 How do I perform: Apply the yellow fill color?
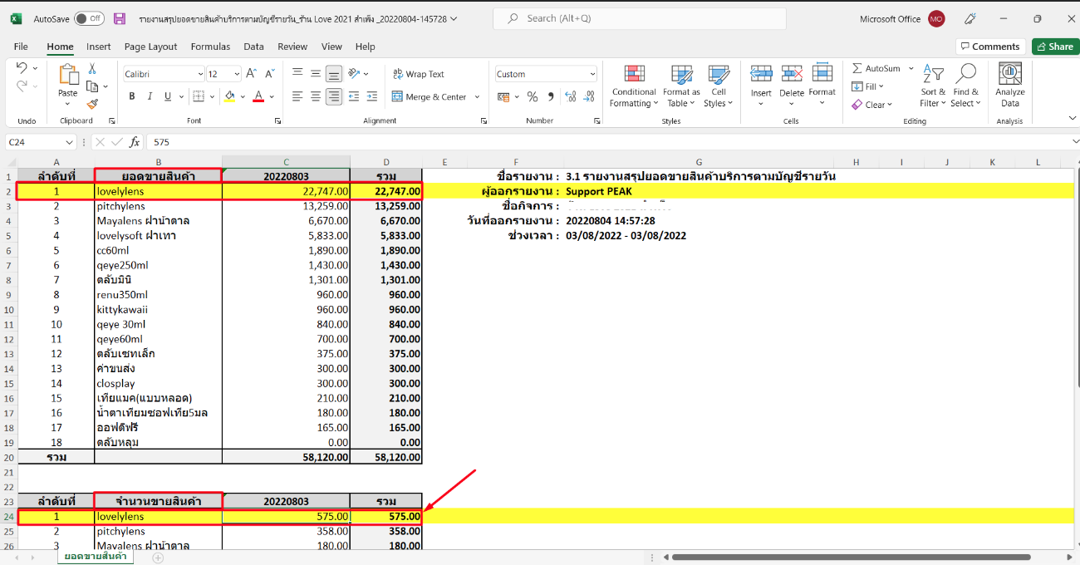pos(230,97)
